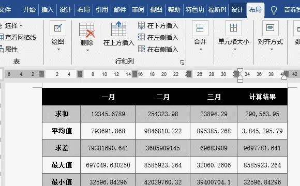
Task: Click cell 42029760.32
Action: pyautogui.click(x=163, y=181)
